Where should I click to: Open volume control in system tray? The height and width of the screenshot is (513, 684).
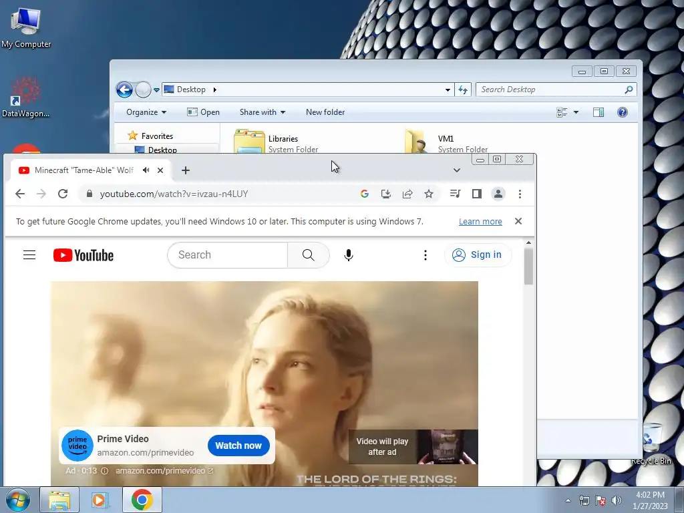(x=617, y=500)
